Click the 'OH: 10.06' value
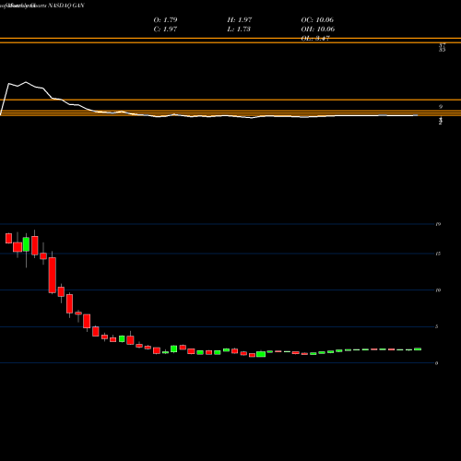 (318, 29)
